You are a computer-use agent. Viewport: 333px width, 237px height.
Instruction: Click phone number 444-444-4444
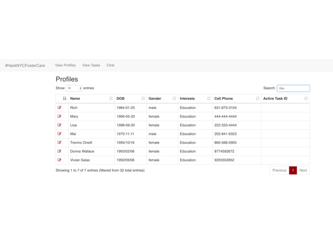[x=225, y=116]
